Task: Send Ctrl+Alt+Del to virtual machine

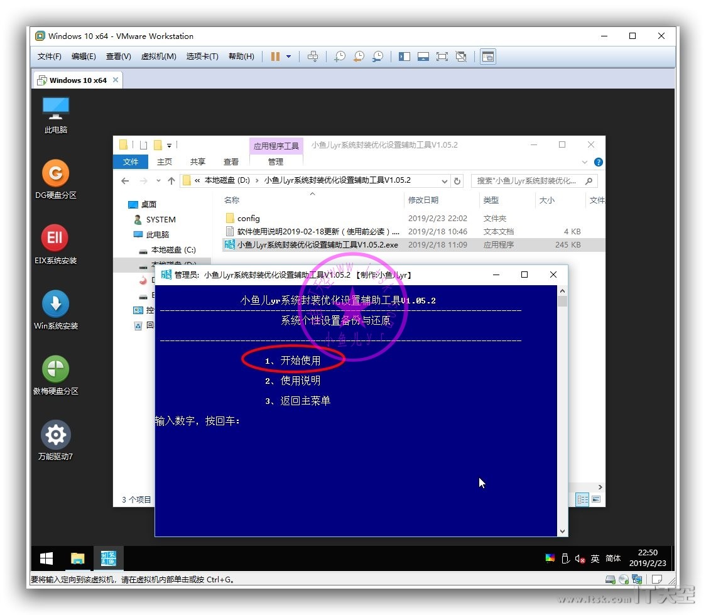Action: (312, 57)
